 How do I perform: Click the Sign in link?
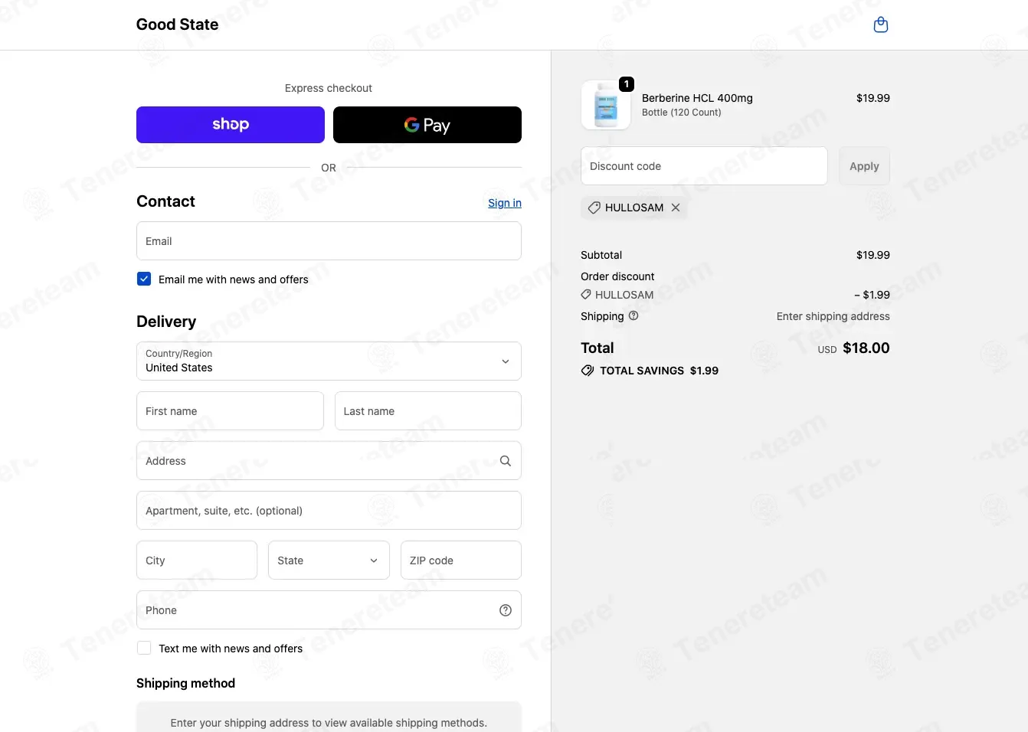click(x=505, y=203)
